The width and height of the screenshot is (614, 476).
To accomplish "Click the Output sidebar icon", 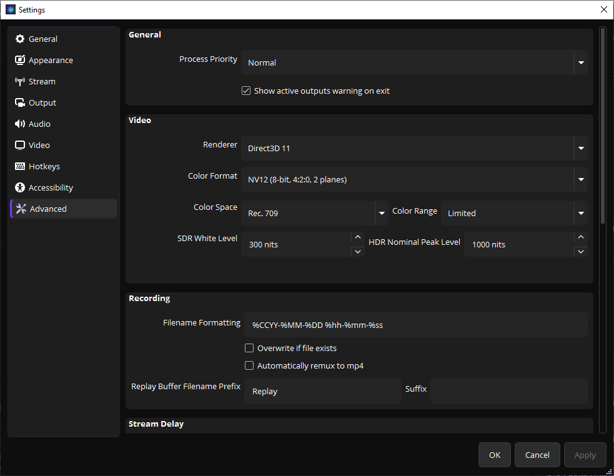I will pyautogui.click(x=20, y=102).
